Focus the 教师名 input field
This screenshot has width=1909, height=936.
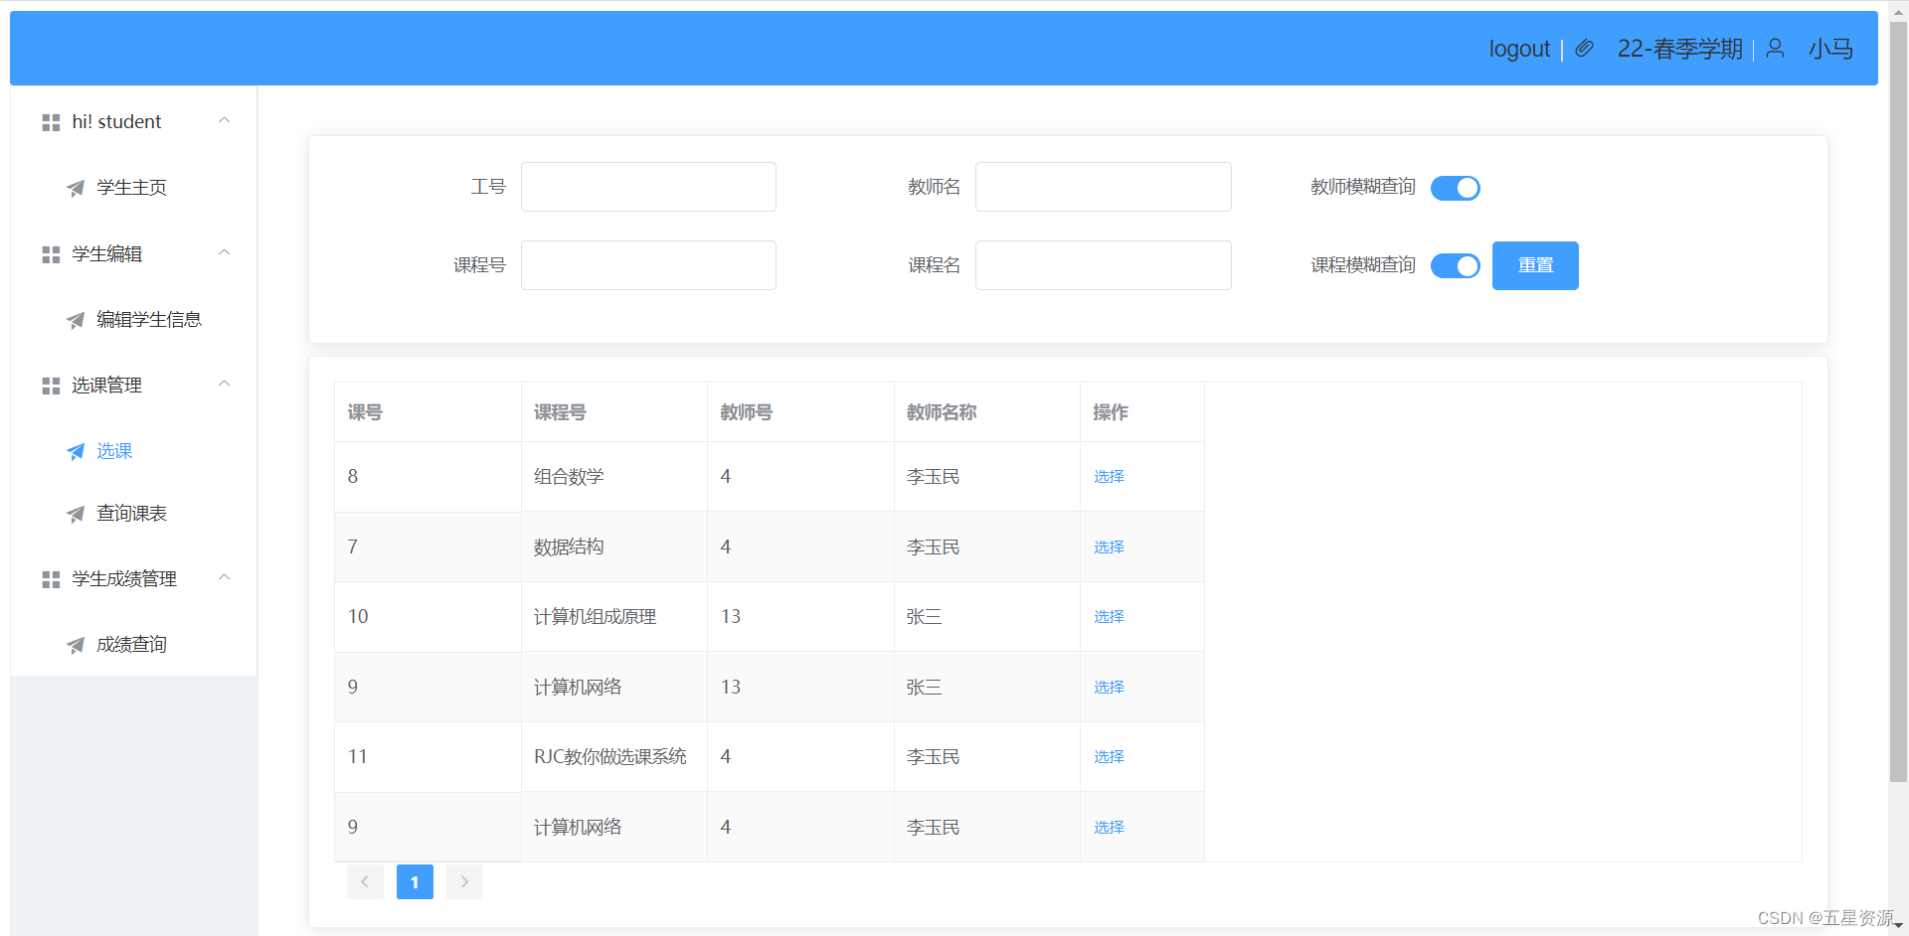pos(1104,187)
